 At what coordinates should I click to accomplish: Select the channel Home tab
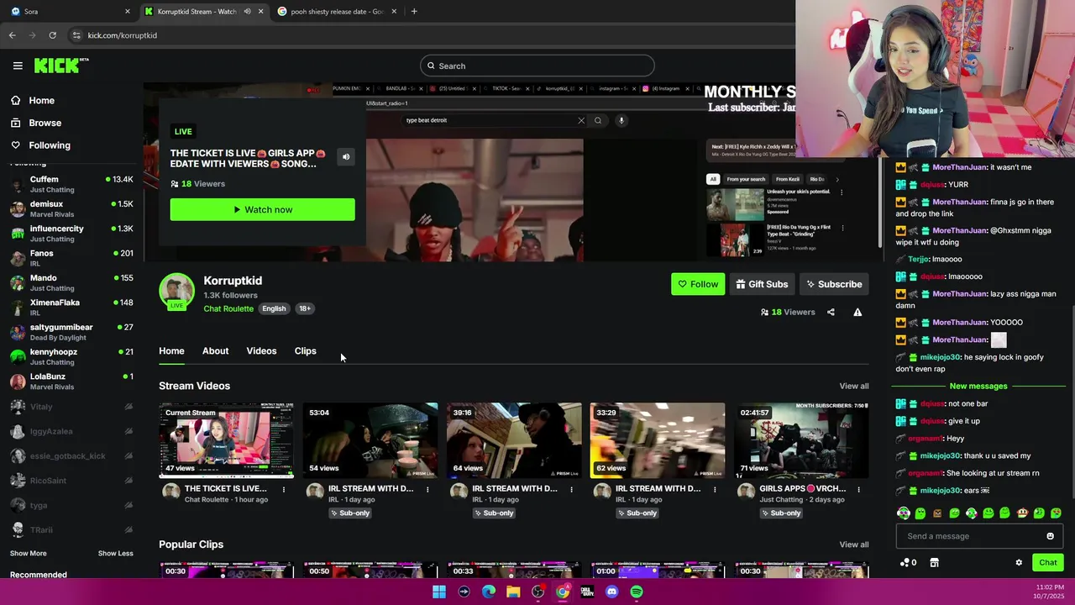(171, 351)
